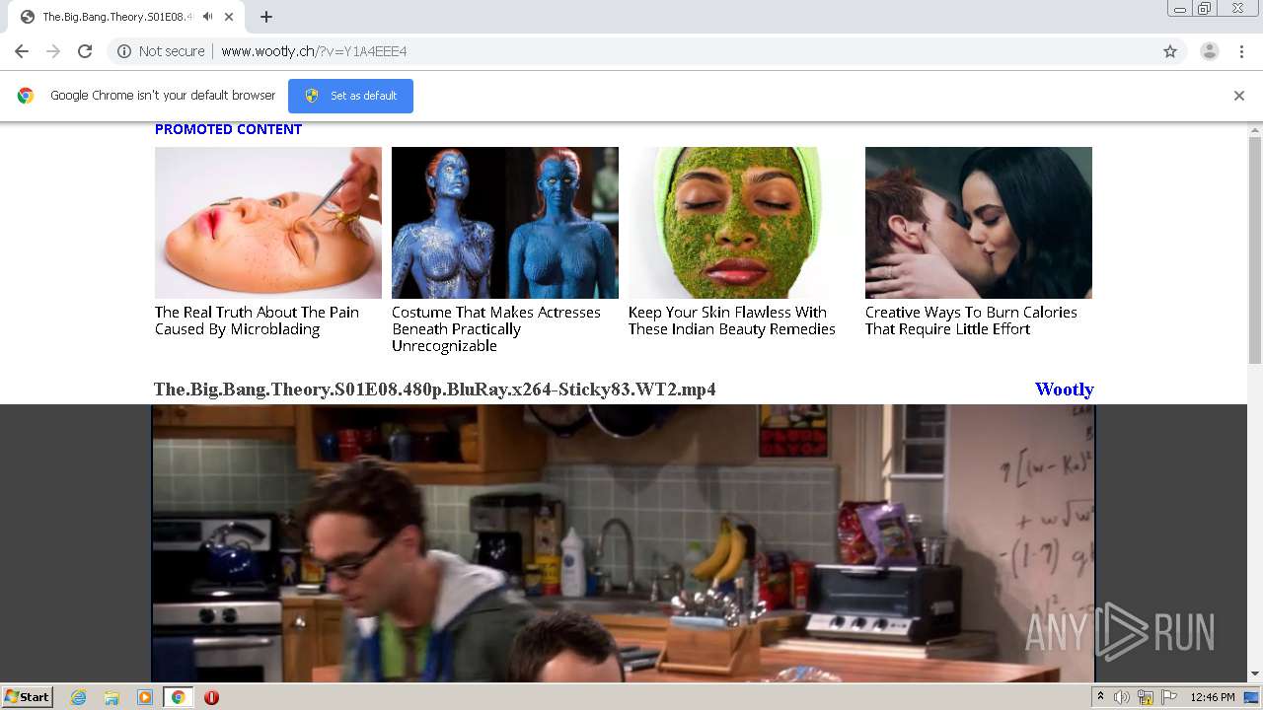Image resolution: width=1263 pixels, height=710 pixels.
Task: Select the Chrome taskbar icon
Action: (x=178, y=697)
